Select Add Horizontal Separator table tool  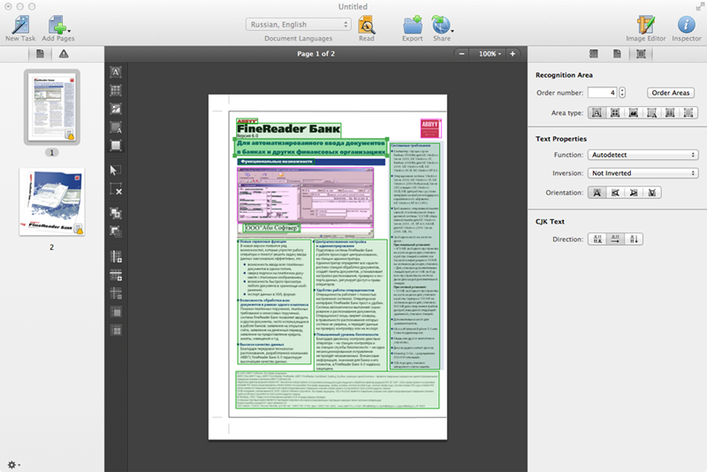pyautogui.click(x=116, y=275)
